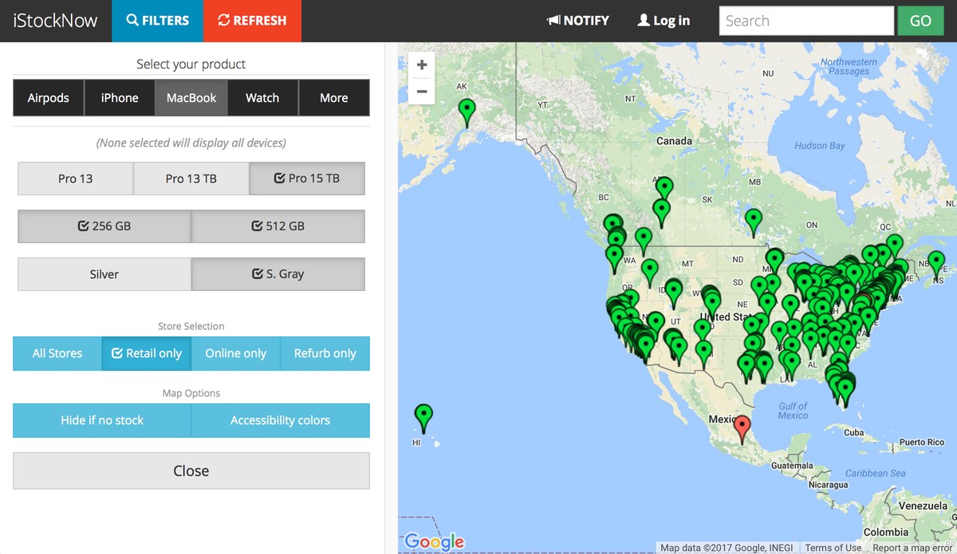Select the Manitoba store pin
The width and height of the screenshot is (957, 554).
pyautogui.click(x=753, y=222)
